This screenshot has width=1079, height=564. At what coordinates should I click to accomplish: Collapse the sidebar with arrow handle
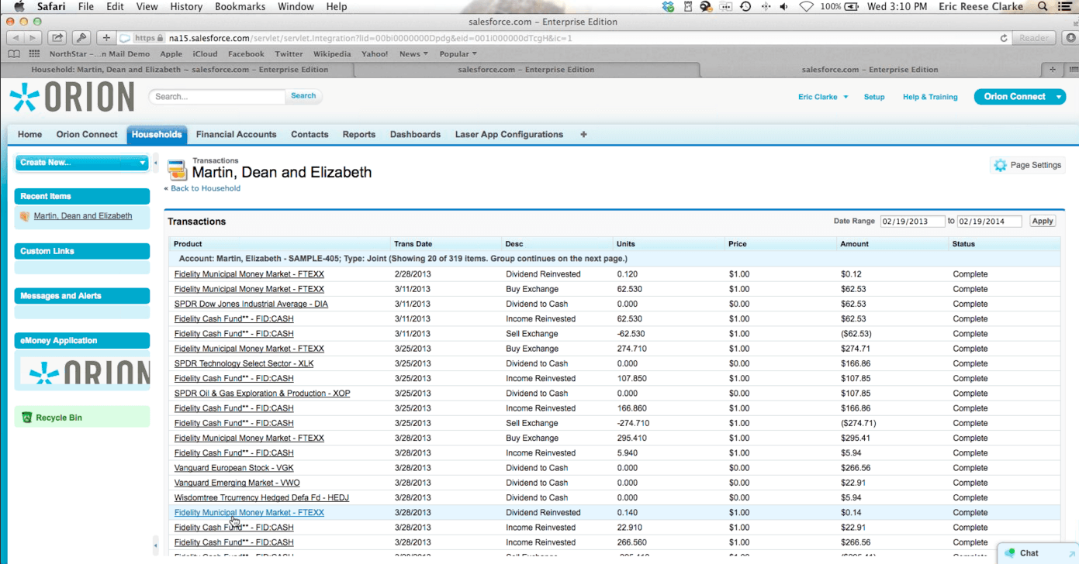(155, 163)
